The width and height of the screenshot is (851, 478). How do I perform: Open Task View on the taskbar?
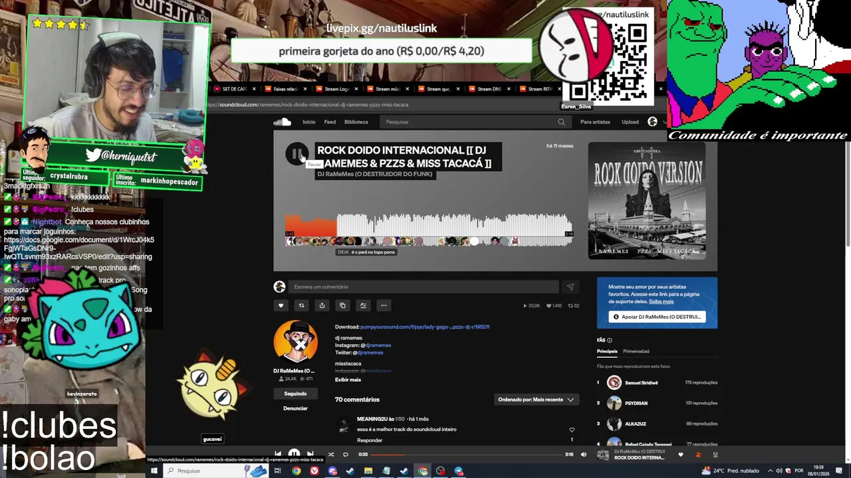278,471
